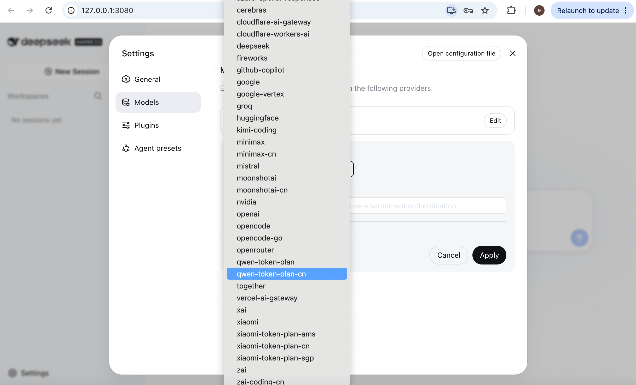Click the browser back arrow
Image resolution: width=636 pixels, height=385 pixels.
point(11,10)
